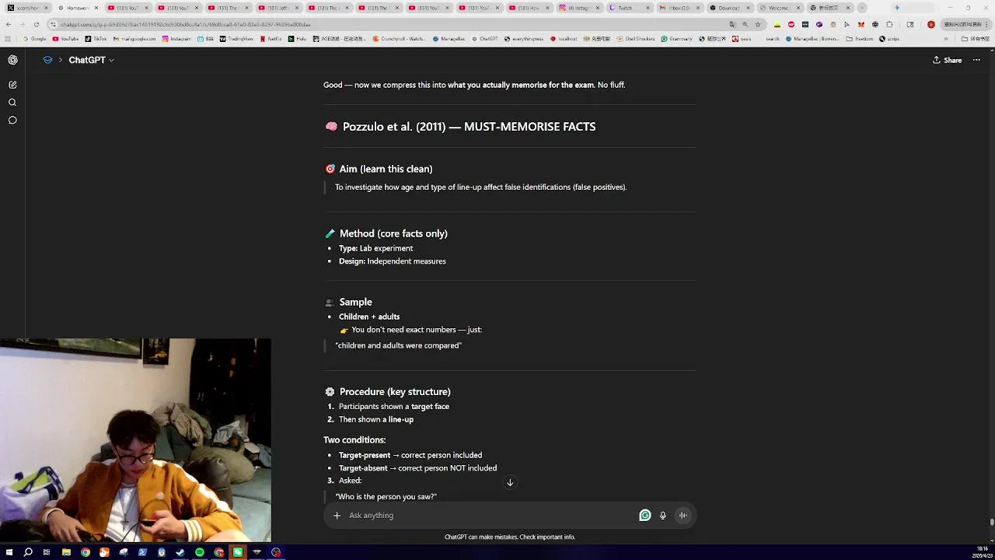Open the conversation options three-dot menu
Image resolution: width=995 pixels, height=560 pixels.
click(976, 60)
